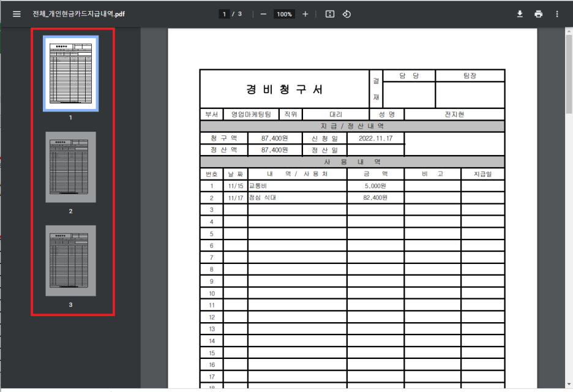Click the 2022.11.17 request date

(375, 138)
